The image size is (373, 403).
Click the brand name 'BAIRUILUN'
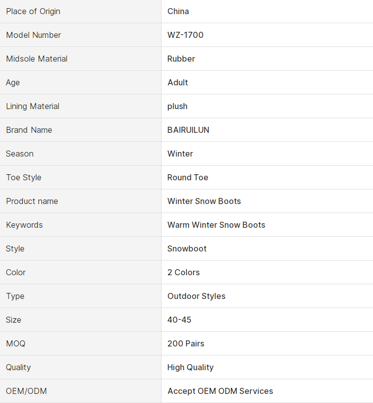[x=188, y=130]
